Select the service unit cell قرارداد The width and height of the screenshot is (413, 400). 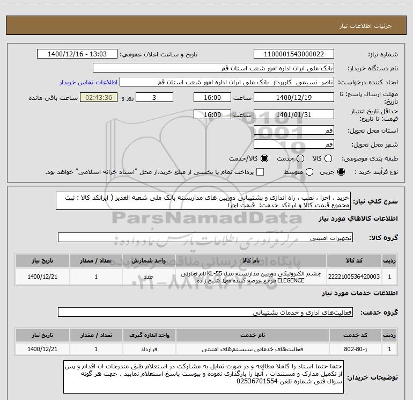point(149,349)
